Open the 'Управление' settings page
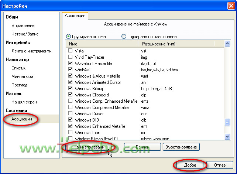This screenshot has height=174, width=237. 23,25
